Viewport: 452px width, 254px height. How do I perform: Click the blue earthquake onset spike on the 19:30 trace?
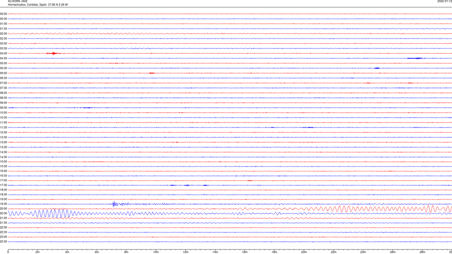coord(114,204)
